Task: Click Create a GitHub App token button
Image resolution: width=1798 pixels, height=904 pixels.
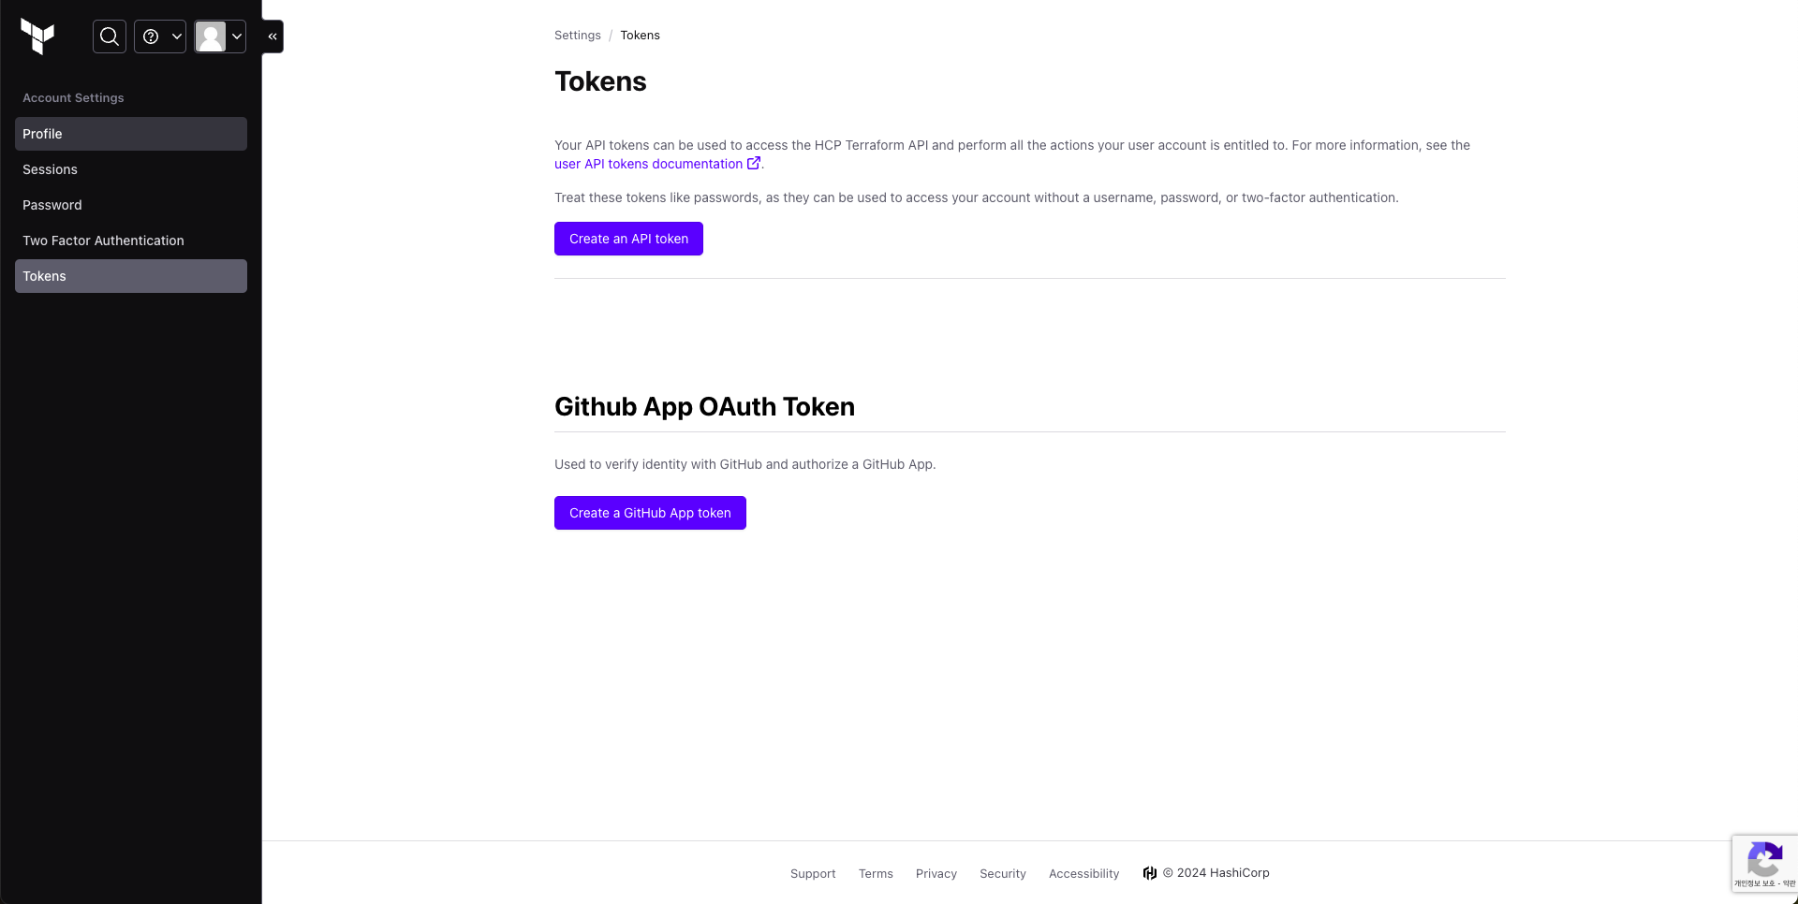Action: (x=650, y=513)
